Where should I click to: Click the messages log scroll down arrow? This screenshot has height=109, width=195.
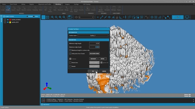coord(193,101)
